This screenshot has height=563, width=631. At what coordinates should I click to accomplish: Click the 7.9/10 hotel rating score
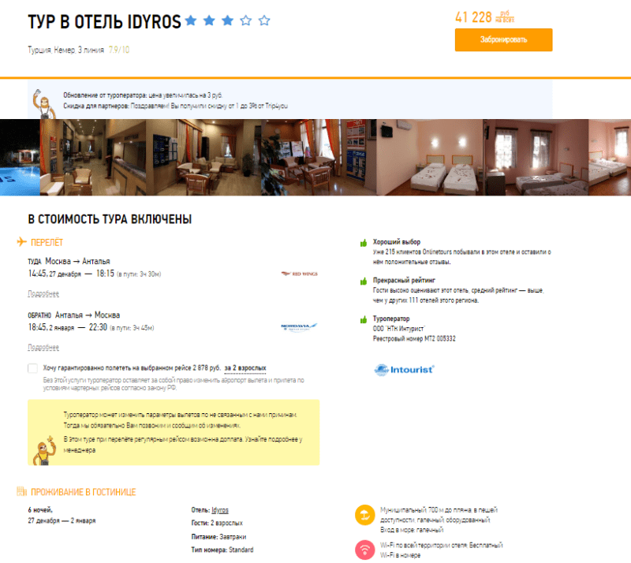(x=119, y=50)
